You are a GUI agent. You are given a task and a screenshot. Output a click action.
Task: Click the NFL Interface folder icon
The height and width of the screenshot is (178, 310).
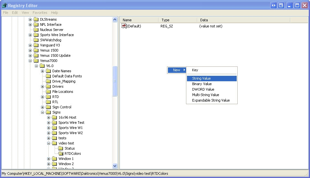(36, 25)
